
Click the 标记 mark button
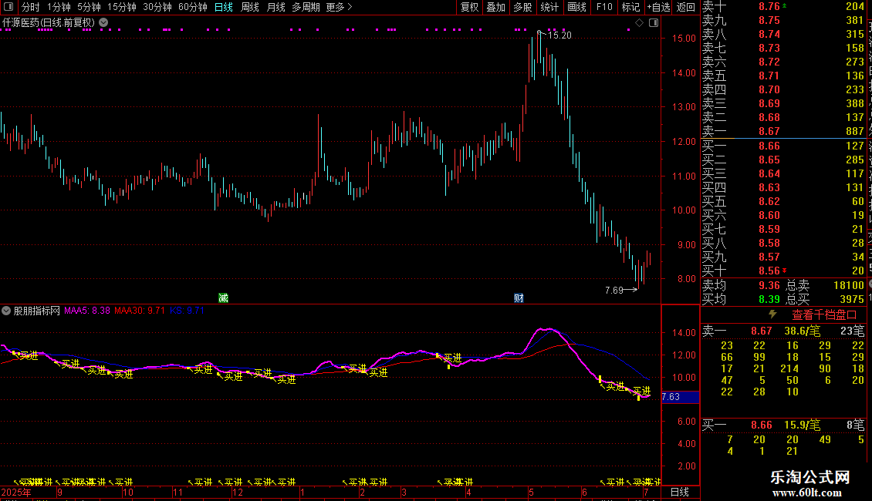coord(630,7)
